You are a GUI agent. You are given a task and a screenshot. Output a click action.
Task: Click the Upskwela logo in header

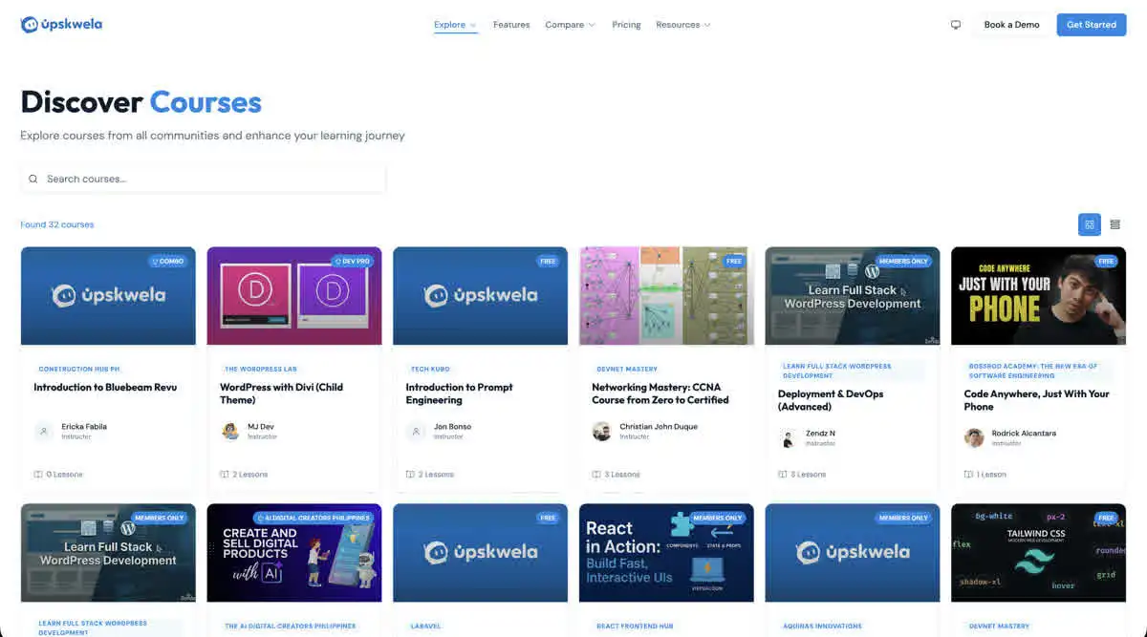[61, 25]
